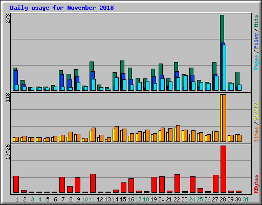Click day label 19 on the x-axis
Viewport: 262px width, 205px height.
pos(154,199)
